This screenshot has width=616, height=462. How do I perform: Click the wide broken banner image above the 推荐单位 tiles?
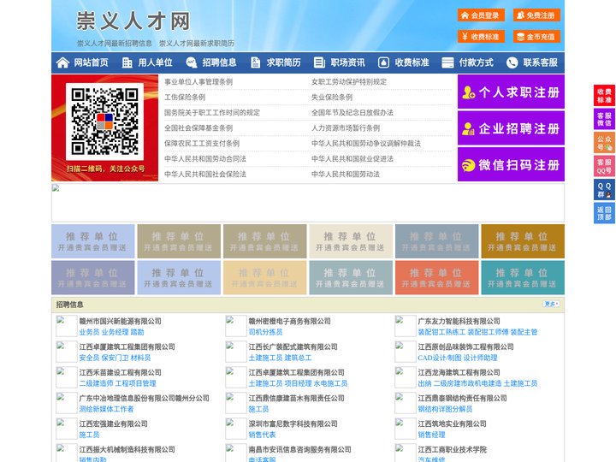click(x=308, y=203)
